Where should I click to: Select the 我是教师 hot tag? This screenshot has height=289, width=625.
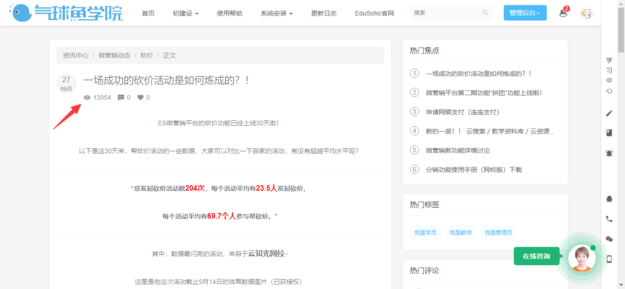click(x=460, y=233)
